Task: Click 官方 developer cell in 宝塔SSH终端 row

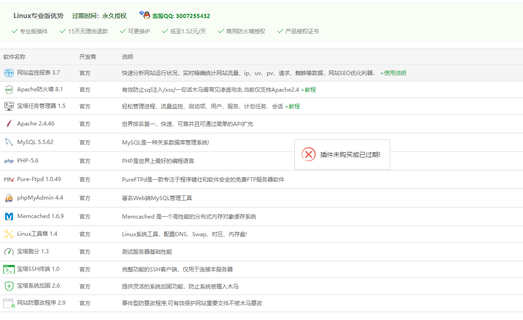Action: click(85, 269)
